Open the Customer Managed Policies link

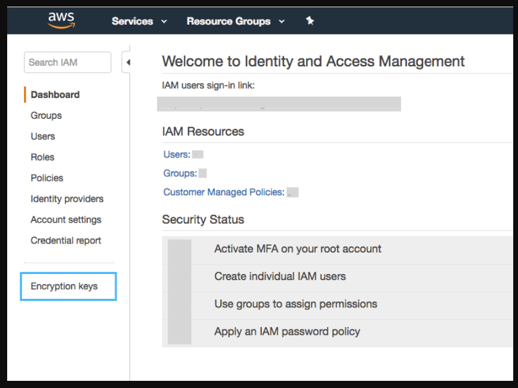(223, 192)
